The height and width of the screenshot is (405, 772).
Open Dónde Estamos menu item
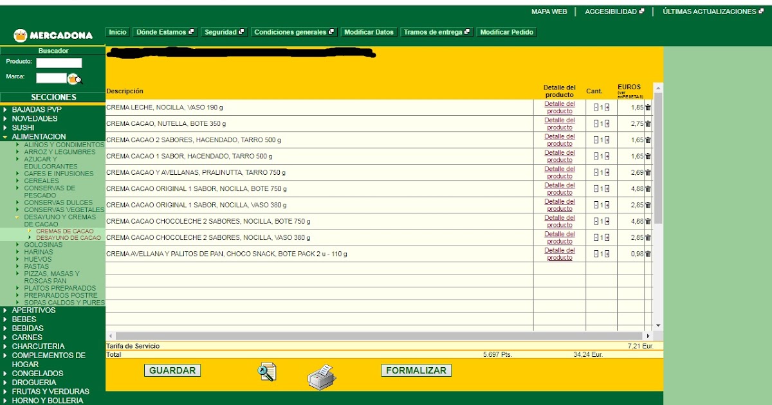point(165,32)
